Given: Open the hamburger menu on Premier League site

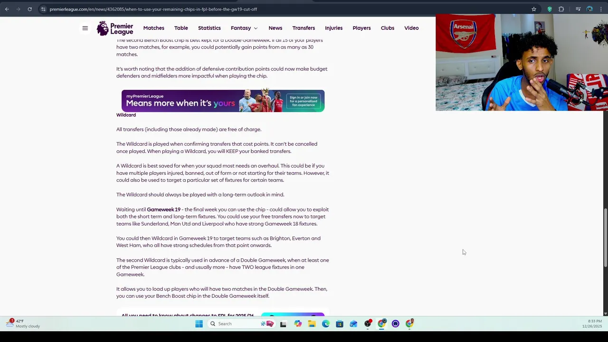Looking at the screenshot, I should tap(85, 28).
